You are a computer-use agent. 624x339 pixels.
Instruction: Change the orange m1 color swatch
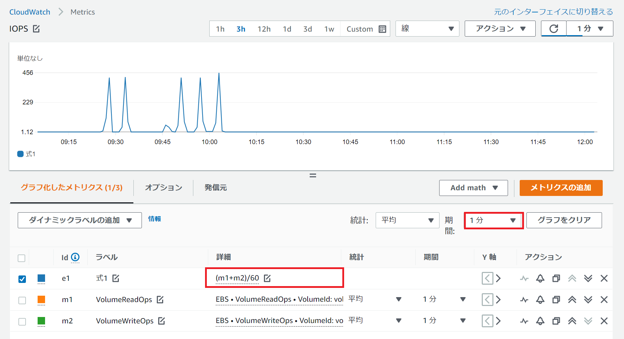(x=41, y=300)
